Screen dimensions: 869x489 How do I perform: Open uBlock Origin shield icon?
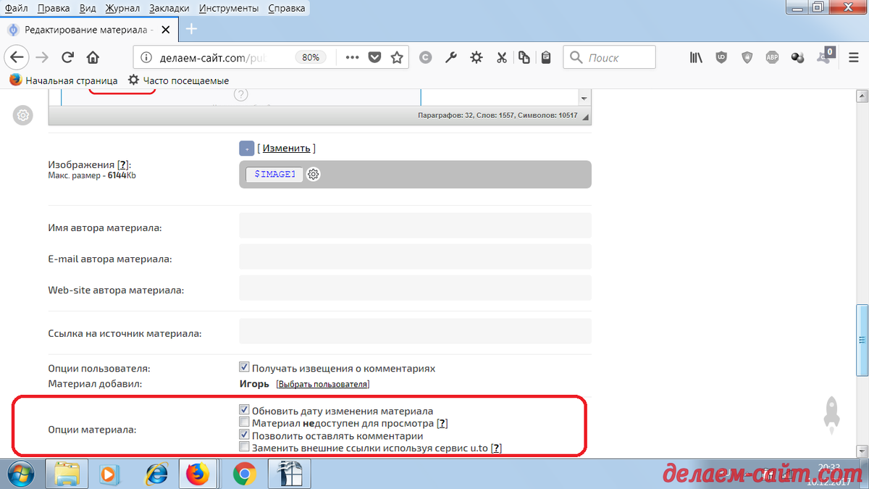[x=721, y=57]
